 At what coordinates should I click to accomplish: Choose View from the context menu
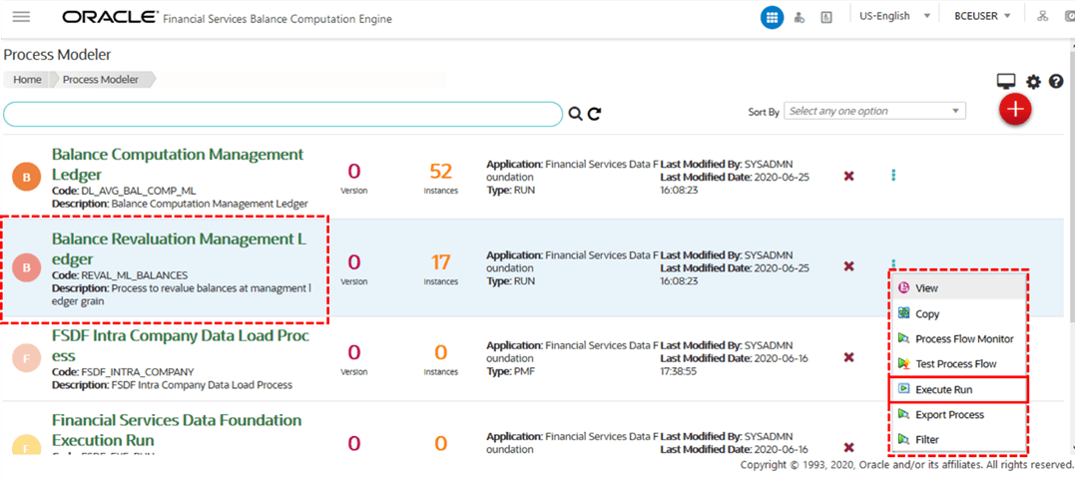coord(958,288)
